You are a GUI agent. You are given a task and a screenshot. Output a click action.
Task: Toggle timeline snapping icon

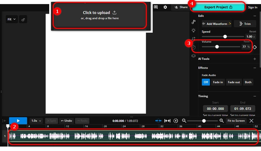[158, 121]
